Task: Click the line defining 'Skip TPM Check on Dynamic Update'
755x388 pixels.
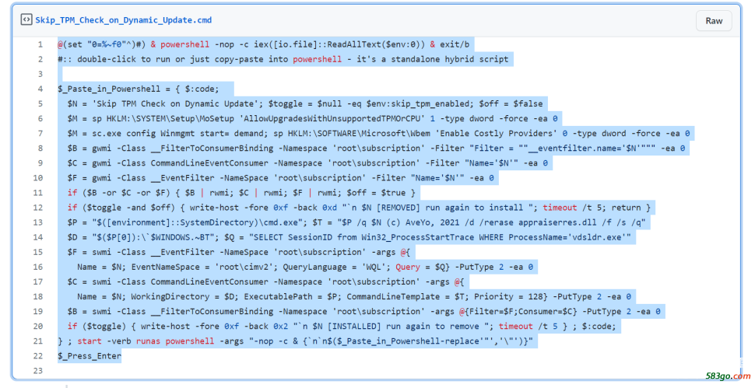Action: click(x=305, y=104)
